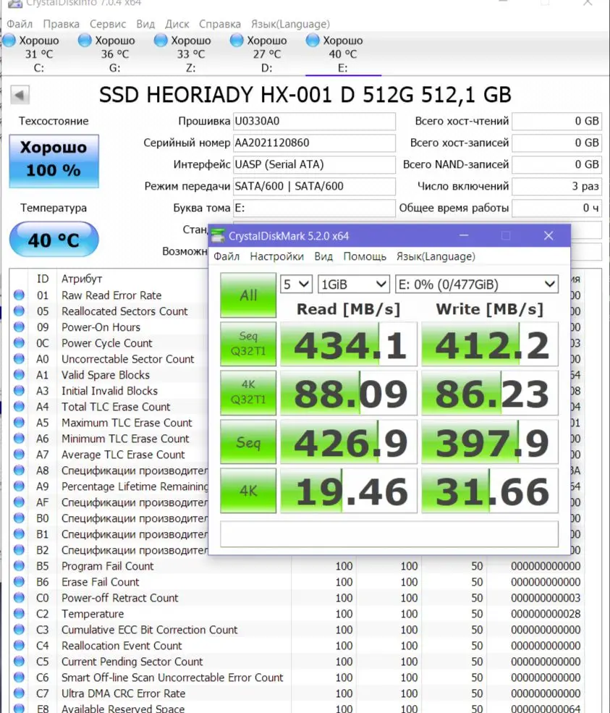
Task: Go to previous disk with the back arrow
Action: click(20, 96)
